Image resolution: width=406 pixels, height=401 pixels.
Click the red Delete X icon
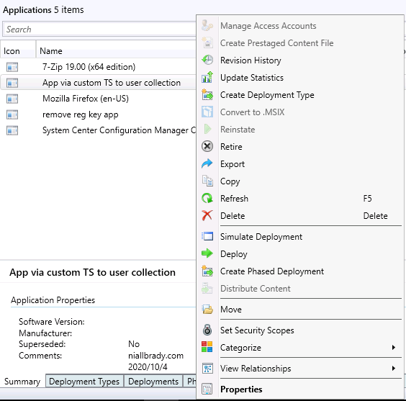tap(207, 216)
